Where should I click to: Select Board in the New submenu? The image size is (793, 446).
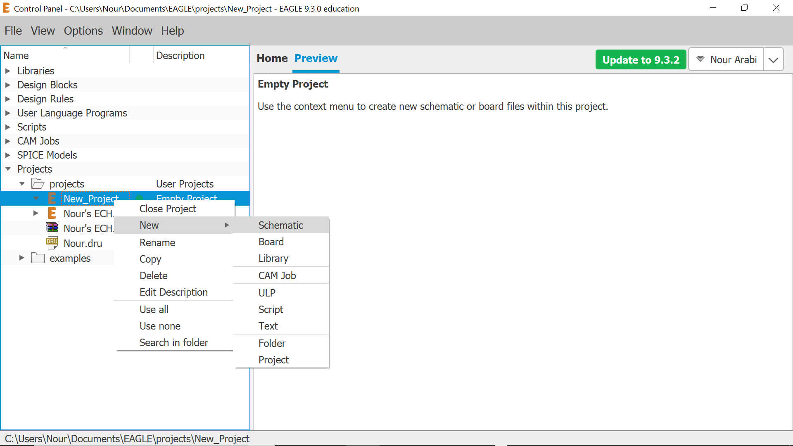pos(271,242)
